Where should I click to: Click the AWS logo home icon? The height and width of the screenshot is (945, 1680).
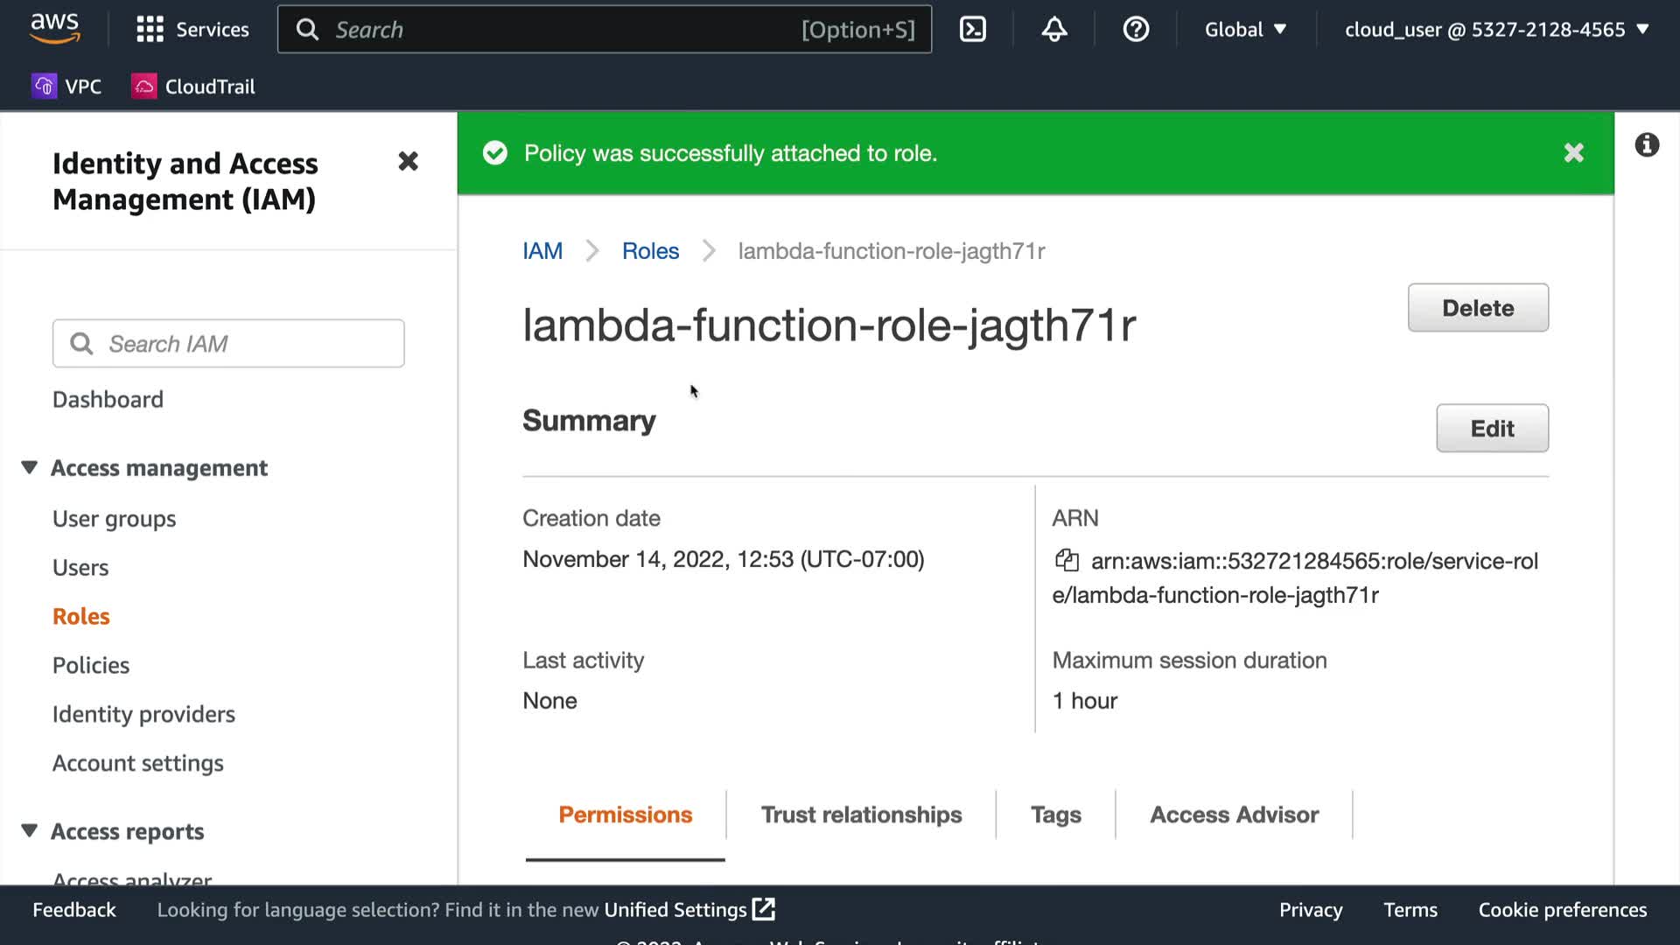coord(54,28)
